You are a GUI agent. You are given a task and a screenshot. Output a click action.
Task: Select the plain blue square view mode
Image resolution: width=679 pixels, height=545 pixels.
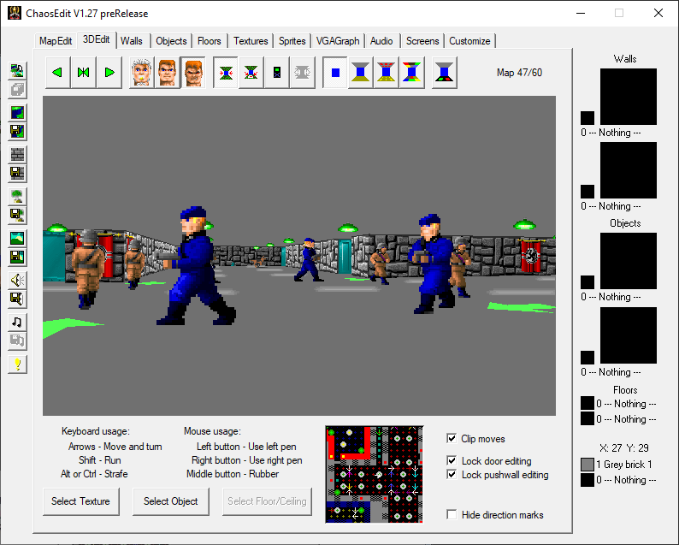(x=335, y=73)
